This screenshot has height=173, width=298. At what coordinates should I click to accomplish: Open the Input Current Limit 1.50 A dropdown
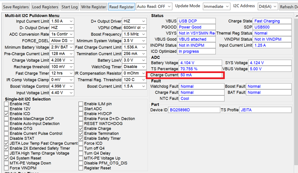click(62, 21)
